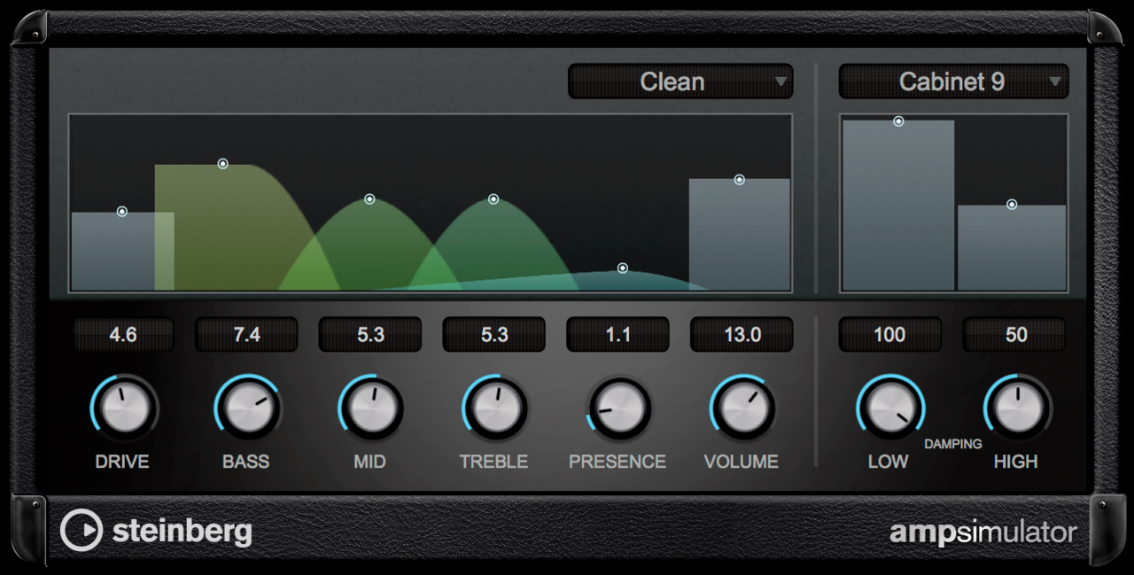Click the Steinberg logo icon

[x=82, y=531]
